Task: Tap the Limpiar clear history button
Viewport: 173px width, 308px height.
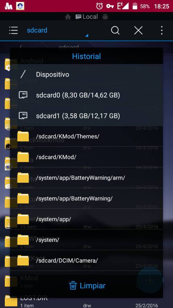Action: (x=87, y=285)
